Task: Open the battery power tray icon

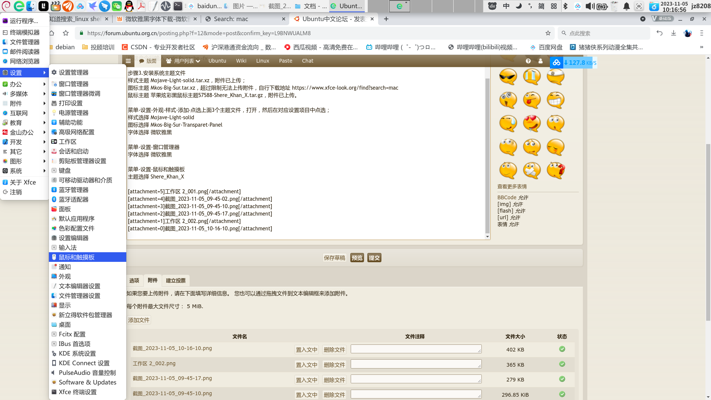Action: point(602,6)
